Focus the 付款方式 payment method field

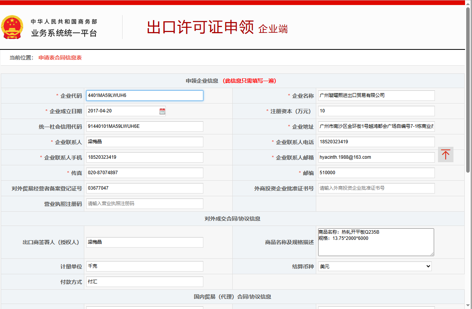pos(145,282)
